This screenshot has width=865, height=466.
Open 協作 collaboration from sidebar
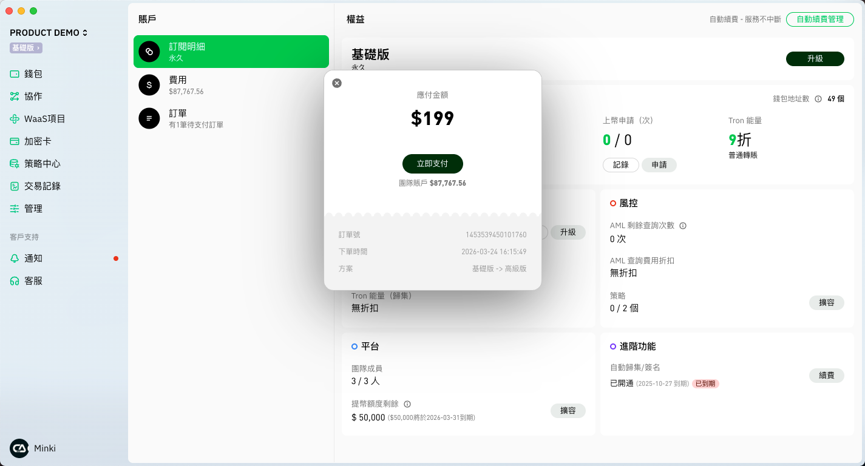[15, 96]
